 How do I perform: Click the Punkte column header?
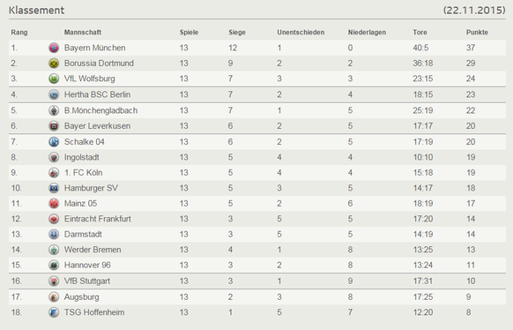477,33
